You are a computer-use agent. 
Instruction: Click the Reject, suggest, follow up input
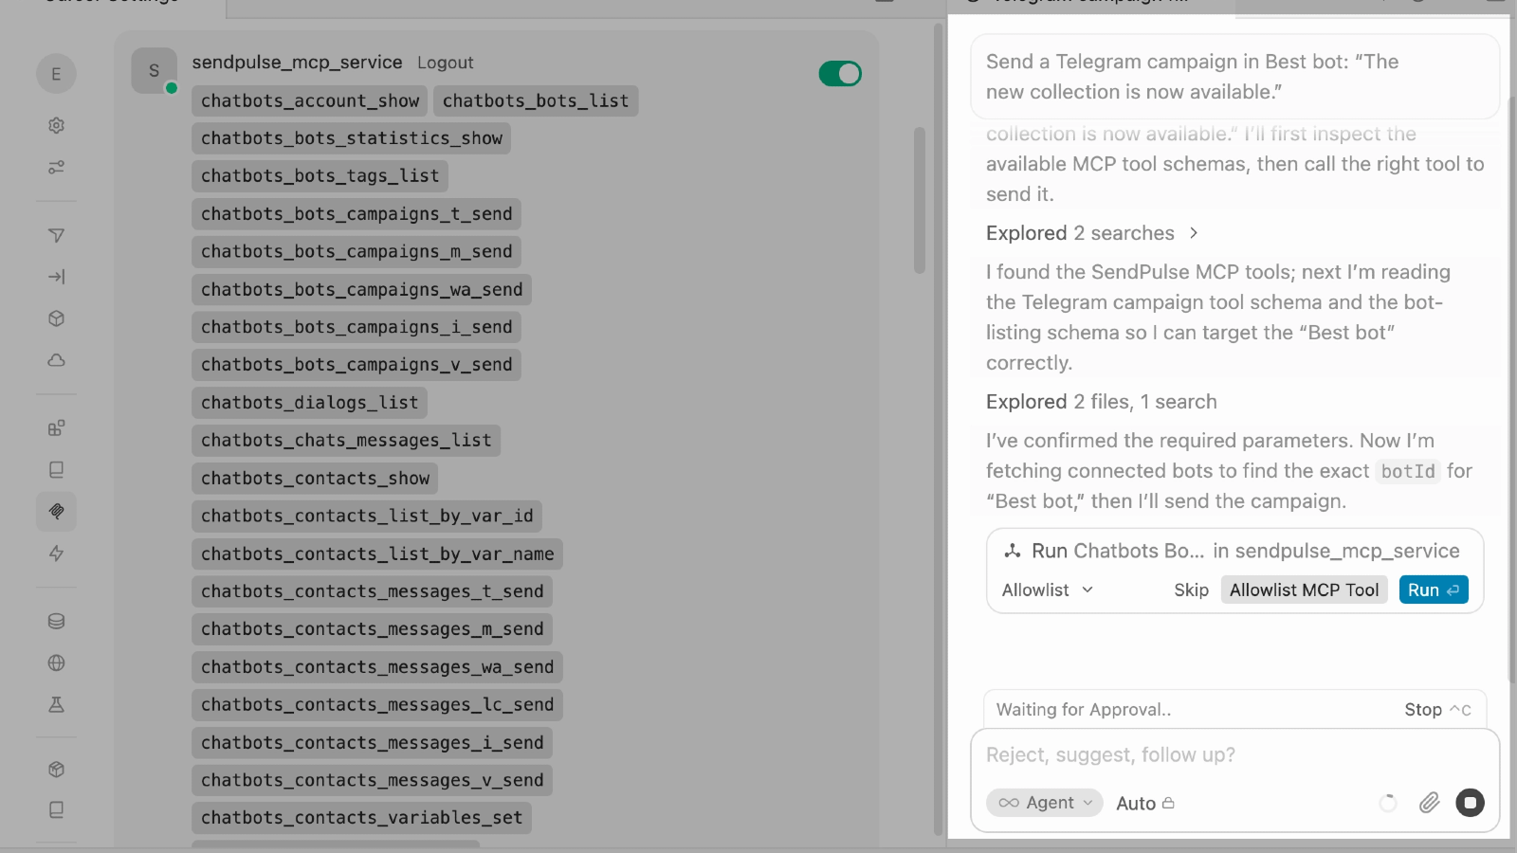(x=1235, y=755)
